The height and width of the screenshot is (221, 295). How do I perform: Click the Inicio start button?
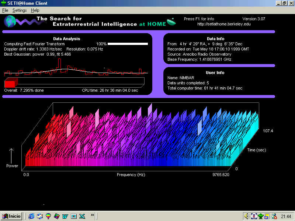coord(11,216)
